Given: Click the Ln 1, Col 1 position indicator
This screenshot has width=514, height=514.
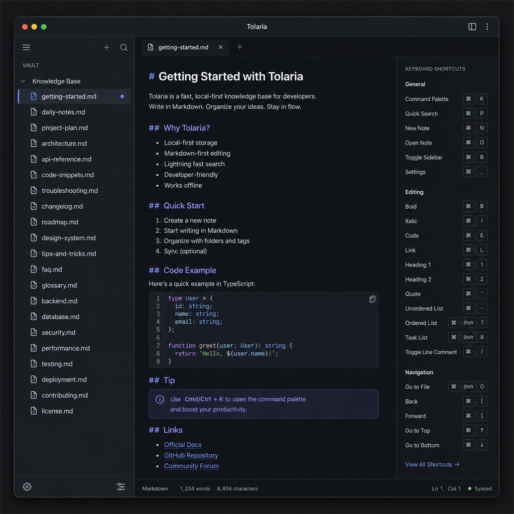Looking at the screenshot, I should pos(446,488).
